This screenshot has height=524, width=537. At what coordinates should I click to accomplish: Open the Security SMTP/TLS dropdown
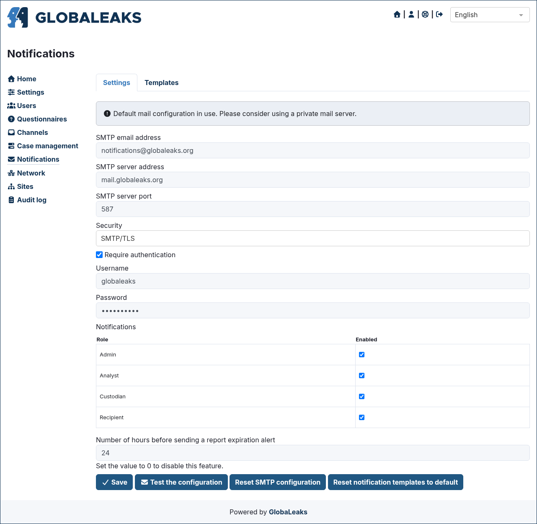[x=313, y=238]
